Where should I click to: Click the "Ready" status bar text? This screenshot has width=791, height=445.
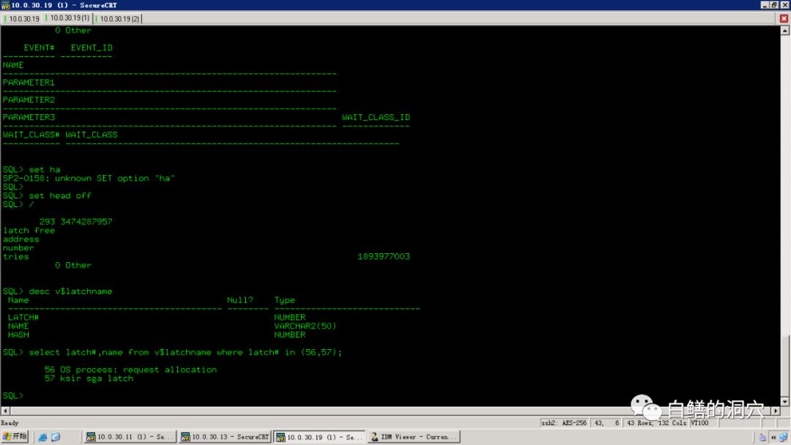click(10, 423)
